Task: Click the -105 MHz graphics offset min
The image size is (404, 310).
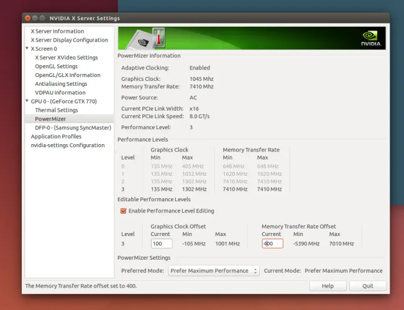Action: click(x=194, y=244)
